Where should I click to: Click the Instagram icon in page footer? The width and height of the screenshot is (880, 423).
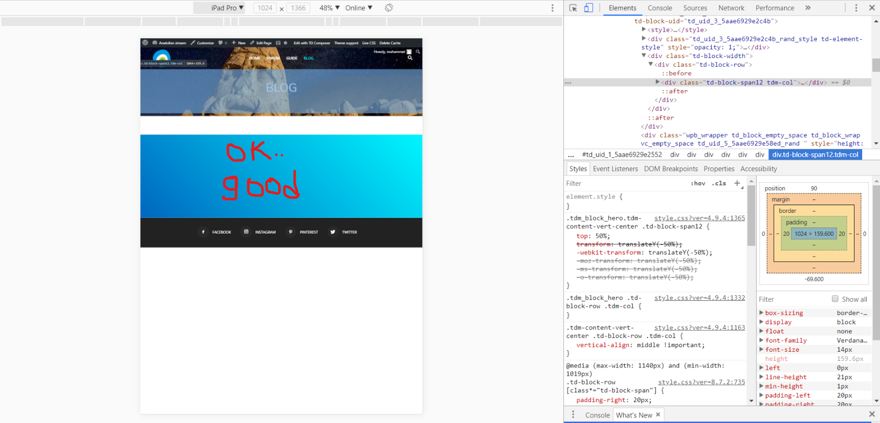[x=246, y=232]
